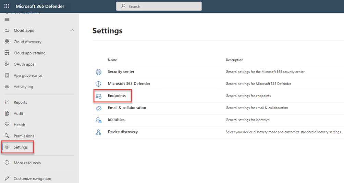Viewport: 344px width, 183px height.
Task: Click the Audit document icon
Action: click(x=7, y=113)
